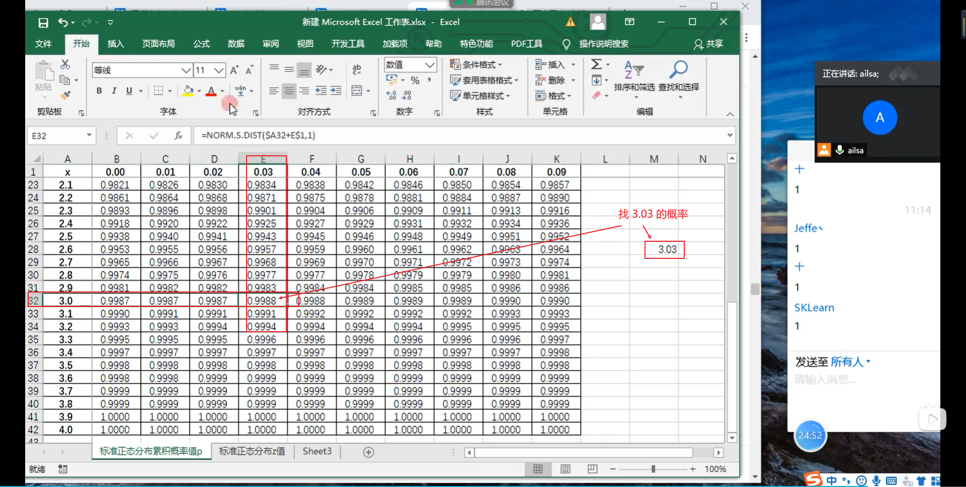
Task: Click the warning triangle icon in title bar
Action: pos(570,22)
